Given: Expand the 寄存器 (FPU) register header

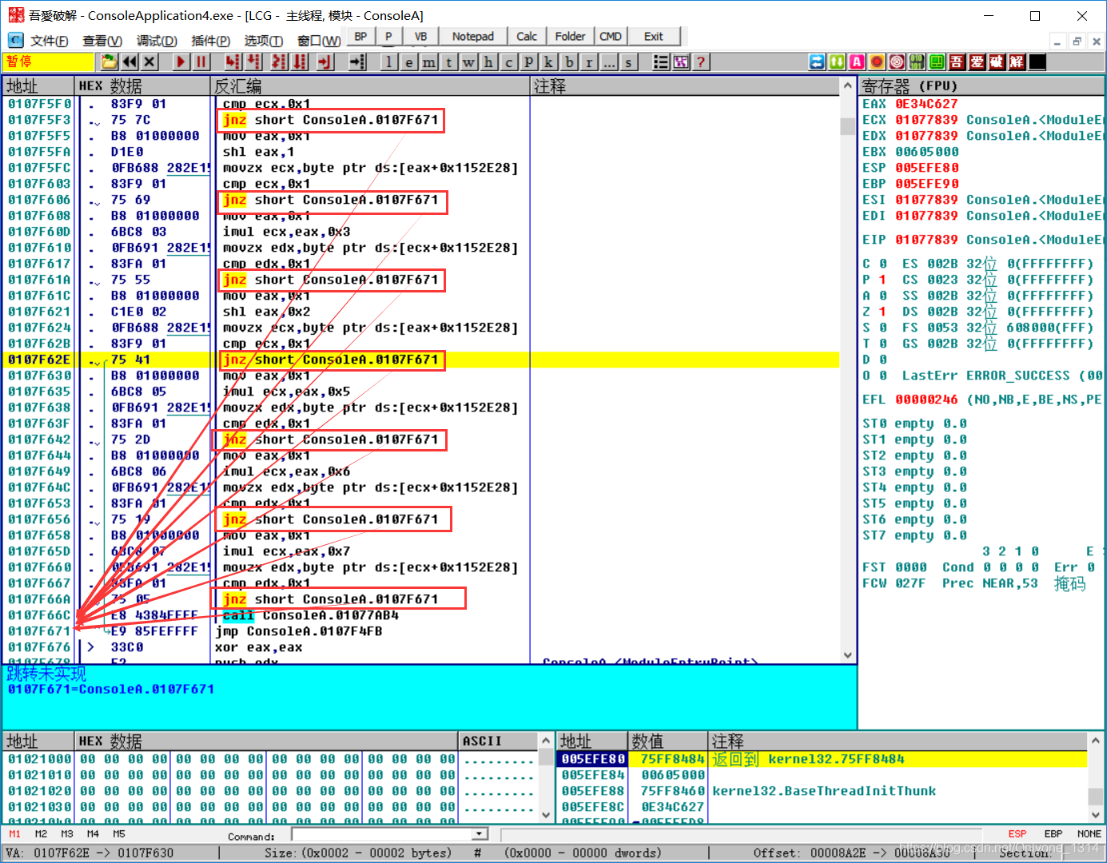Looking at the screenshot, I should [981, 86].
